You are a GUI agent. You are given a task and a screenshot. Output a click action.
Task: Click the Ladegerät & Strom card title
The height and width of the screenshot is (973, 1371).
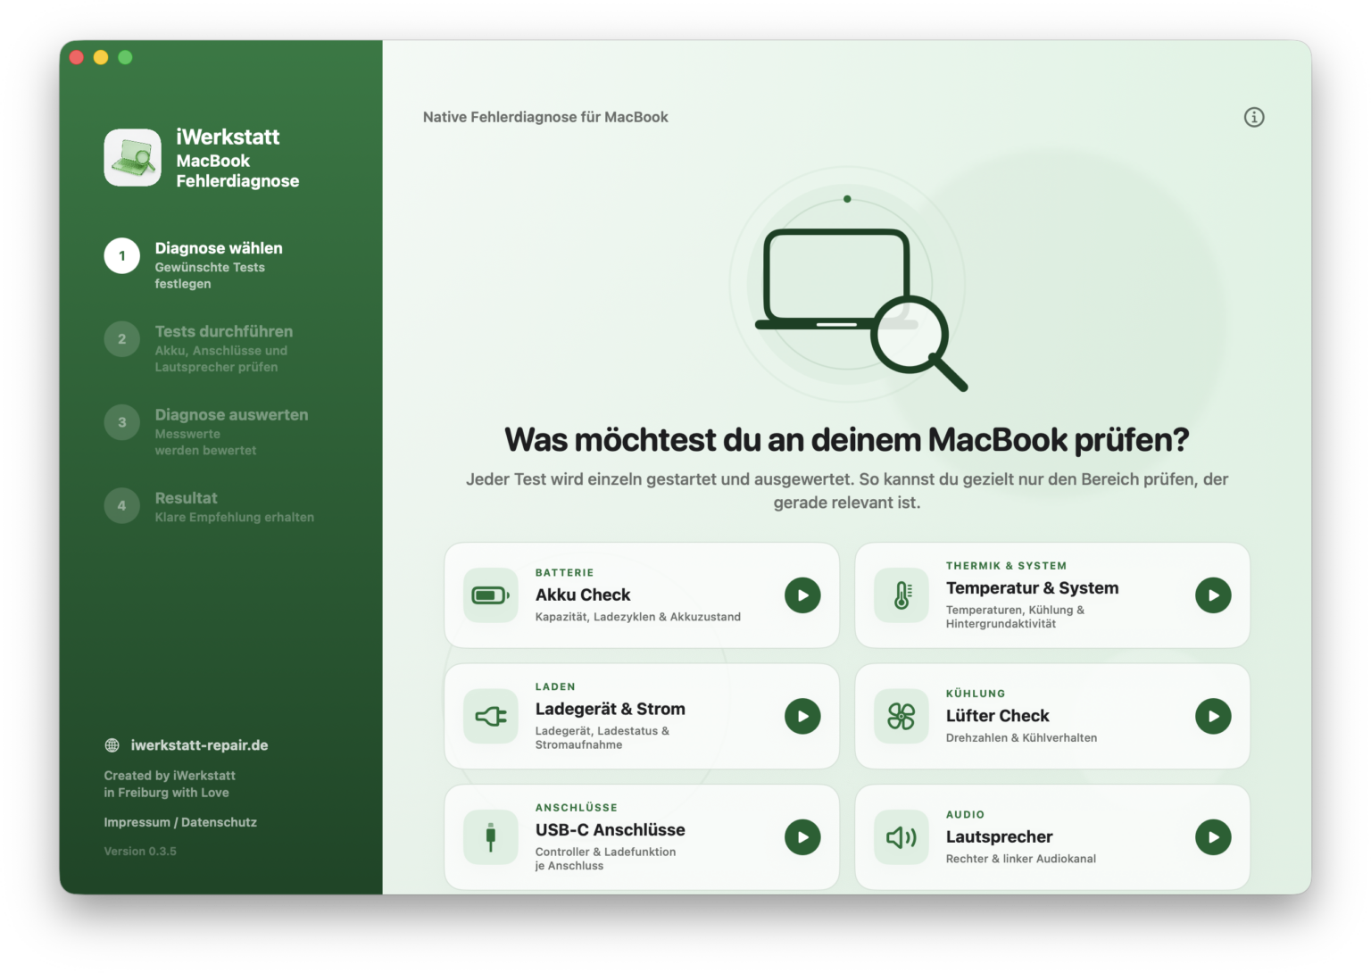tap(611, 709)
